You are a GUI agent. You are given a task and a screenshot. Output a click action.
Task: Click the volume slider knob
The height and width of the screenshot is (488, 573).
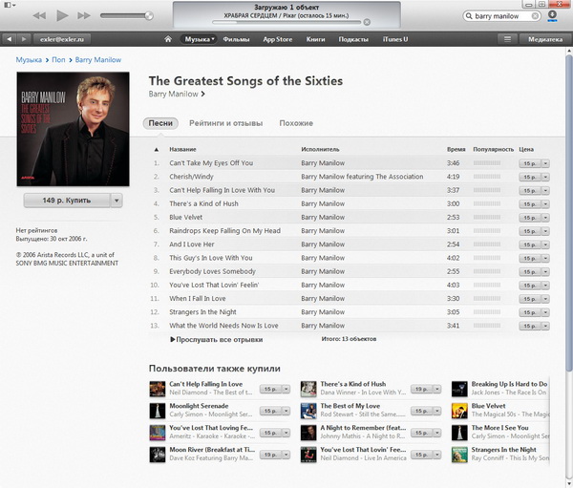click(x=149, y=15)
